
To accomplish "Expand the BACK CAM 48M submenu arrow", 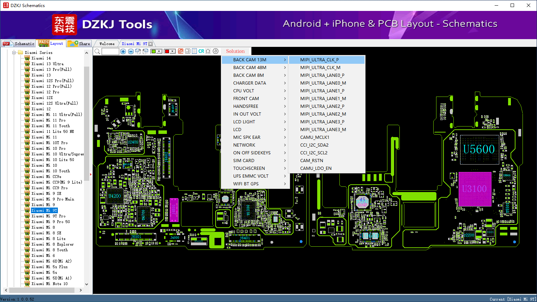I will point(285,68).
